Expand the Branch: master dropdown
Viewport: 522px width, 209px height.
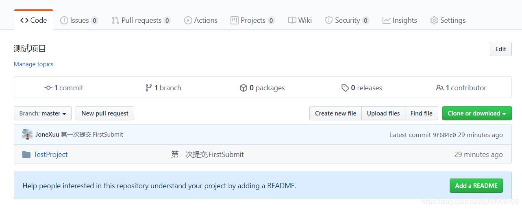click(43, 113)
